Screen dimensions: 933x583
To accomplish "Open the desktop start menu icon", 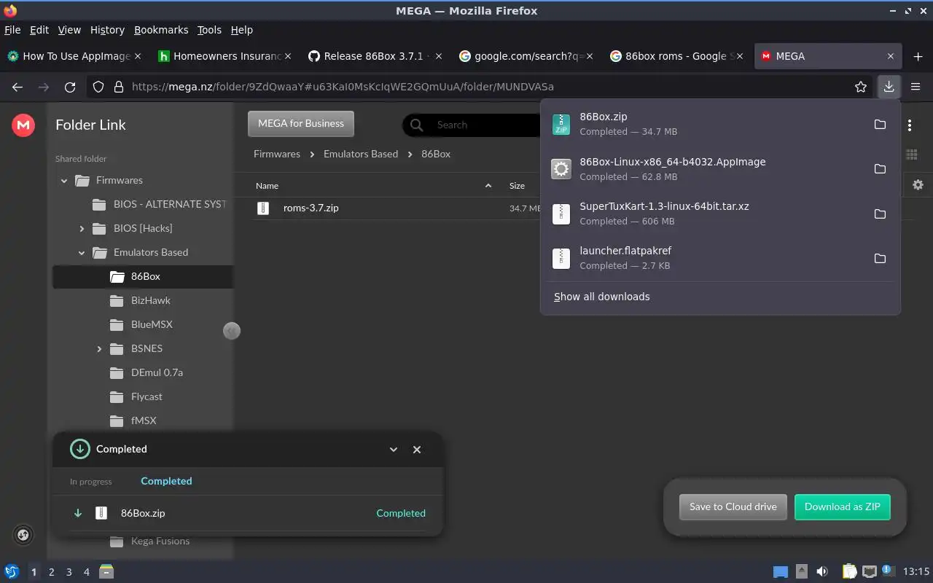I will pos(11,572).
